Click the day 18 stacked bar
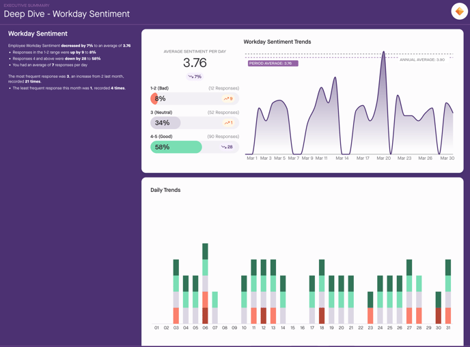Viewport: 470px width, 347px height. (x=322, y=292)
